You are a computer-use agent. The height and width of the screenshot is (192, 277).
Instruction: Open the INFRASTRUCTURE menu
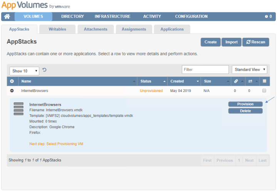pos(112,17)
